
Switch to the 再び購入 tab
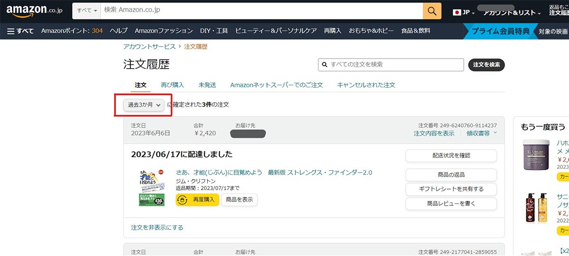pyautogui.click(x=172, y=85)
